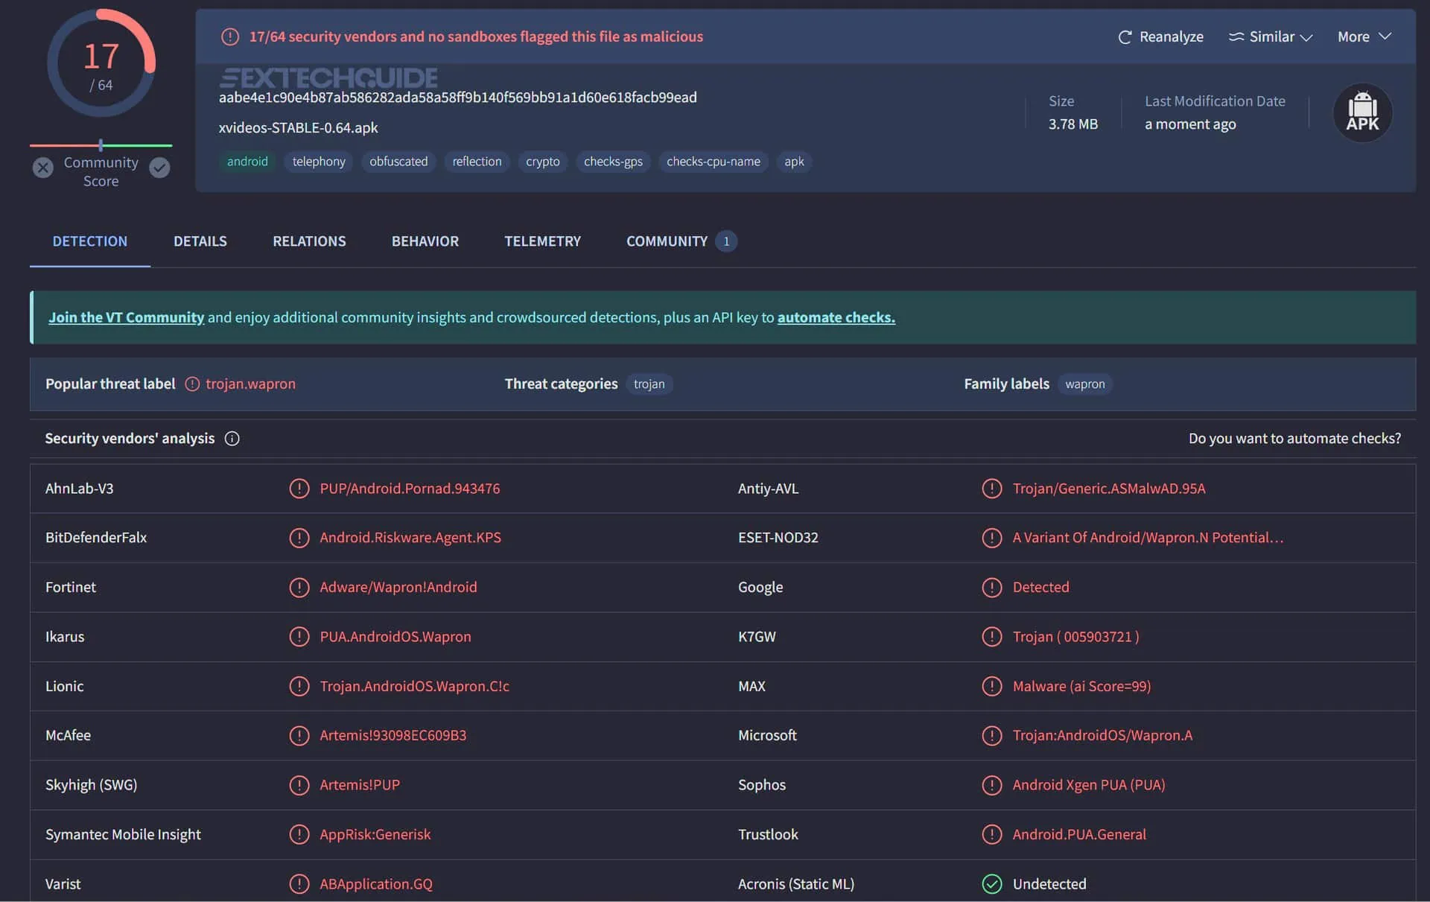Click the alert icon in Trustlook row
Viewport: 1430px width, 902px height.
tap(991, 834)
